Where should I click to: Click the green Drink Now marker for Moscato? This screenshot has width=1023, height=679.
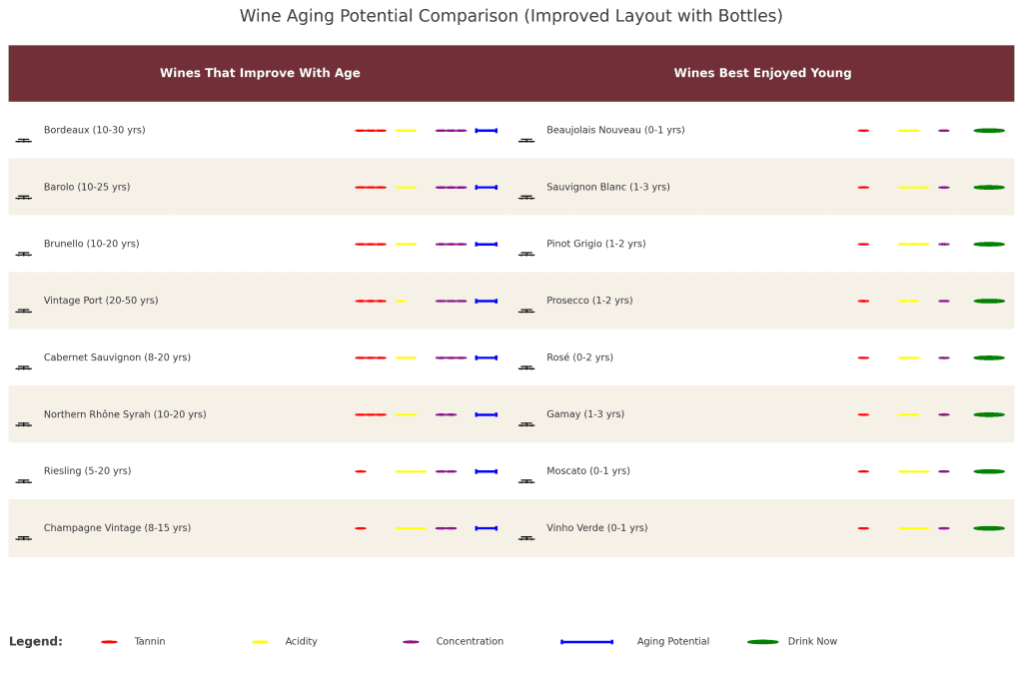click(989, 471)
